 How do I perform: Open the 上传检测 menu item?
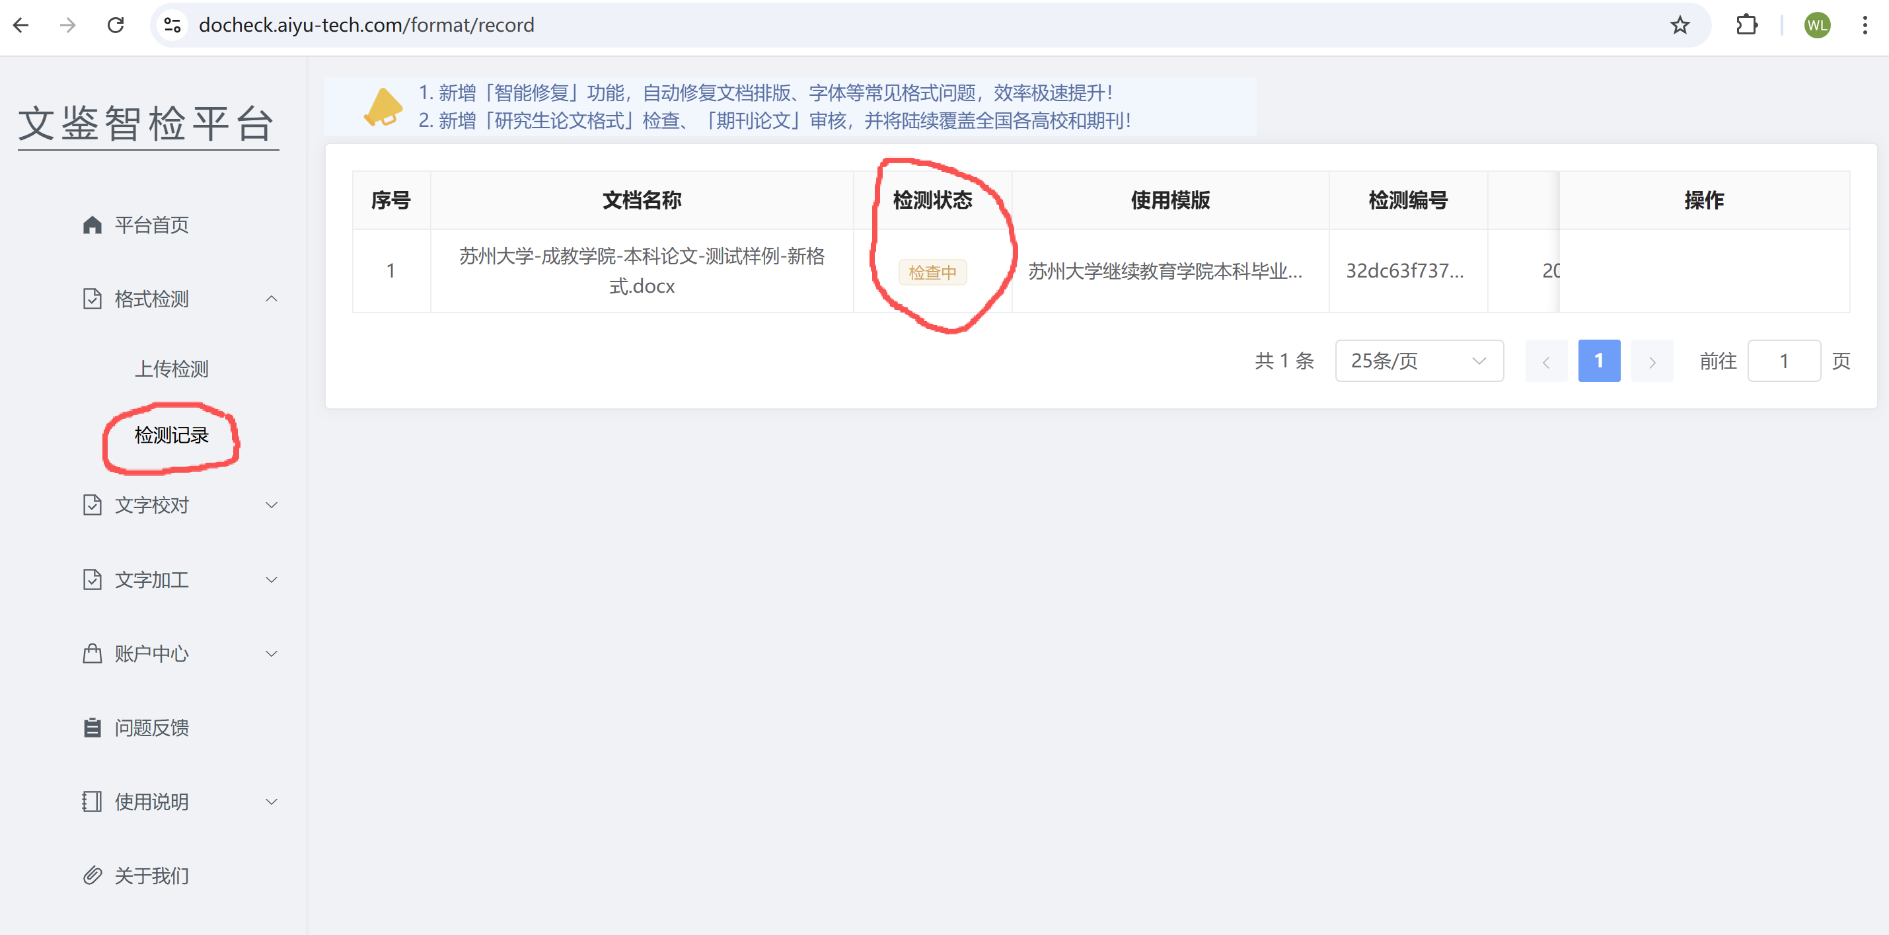coord(172,369)
